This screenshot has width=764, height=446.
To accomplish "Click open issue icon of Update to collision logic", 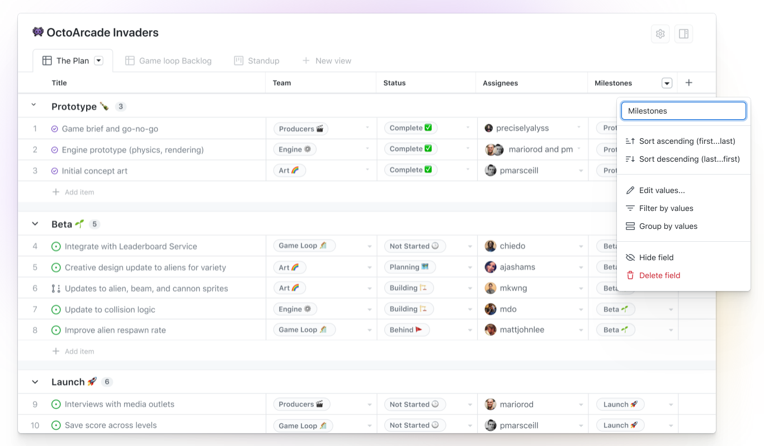I will 56,309.
